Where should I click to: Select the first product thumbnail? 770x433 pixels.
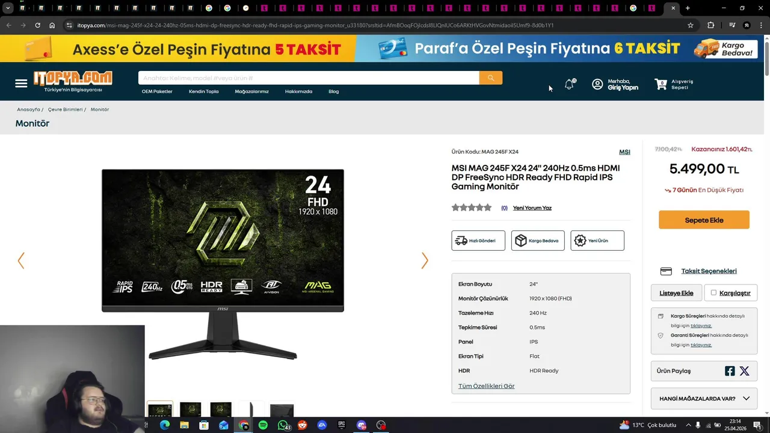(x=160, y=409)
